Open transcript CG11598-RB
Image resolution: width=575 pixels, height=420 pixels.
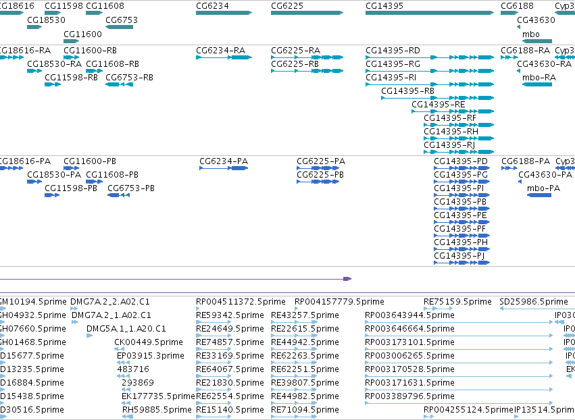(x=72, y=78)
